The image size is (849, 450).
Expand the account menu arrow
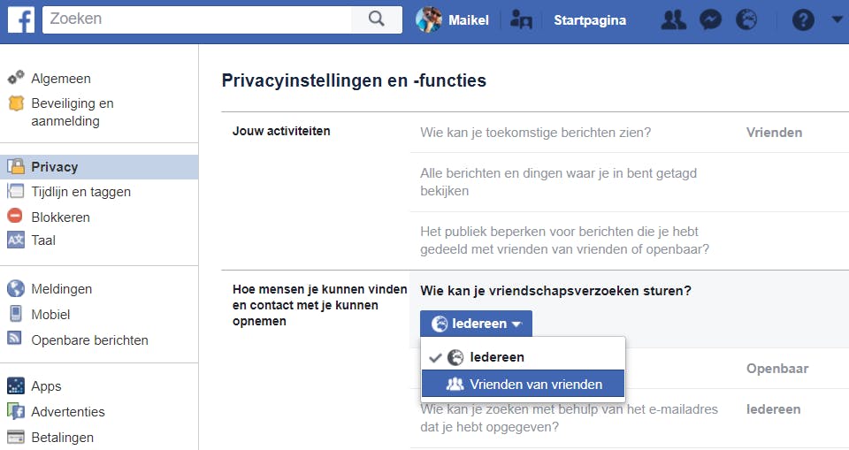point(837,19)
